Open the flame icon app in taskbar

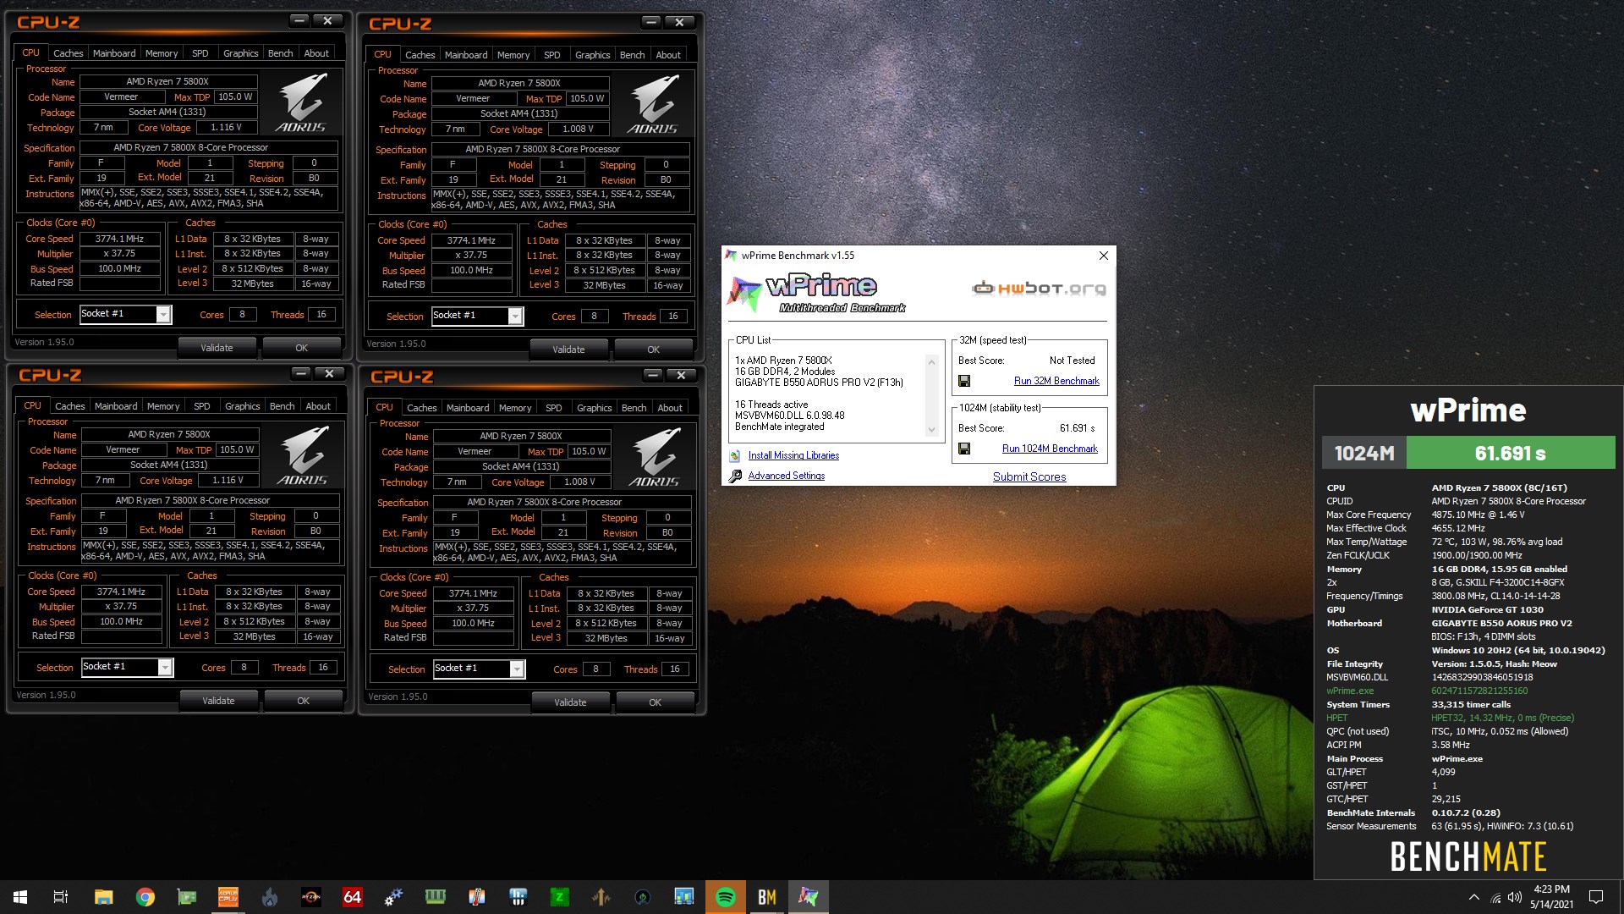(x=269, y=897)
